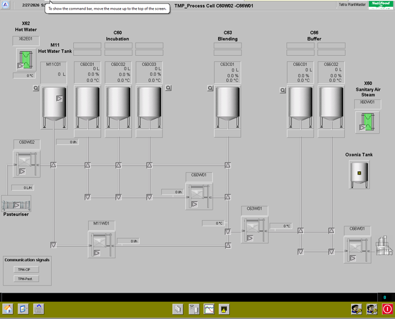Open the Pasteuriser unit icon

pos(16,204)
